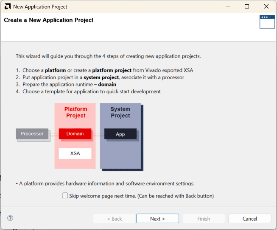Image resolution: width=277 pixels, height=230 pixels.
Task: Maximize the wizard dialog window
Action: (247, 6)
